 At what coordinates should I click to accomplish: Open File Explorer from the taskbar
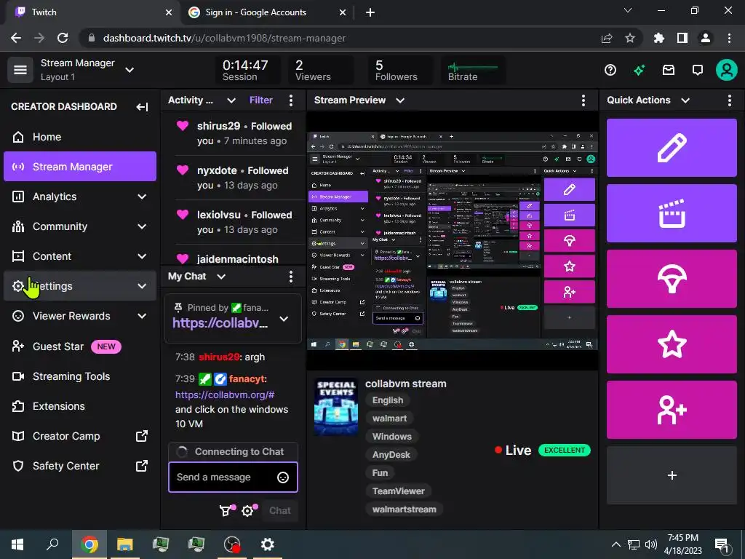[125, 544]
